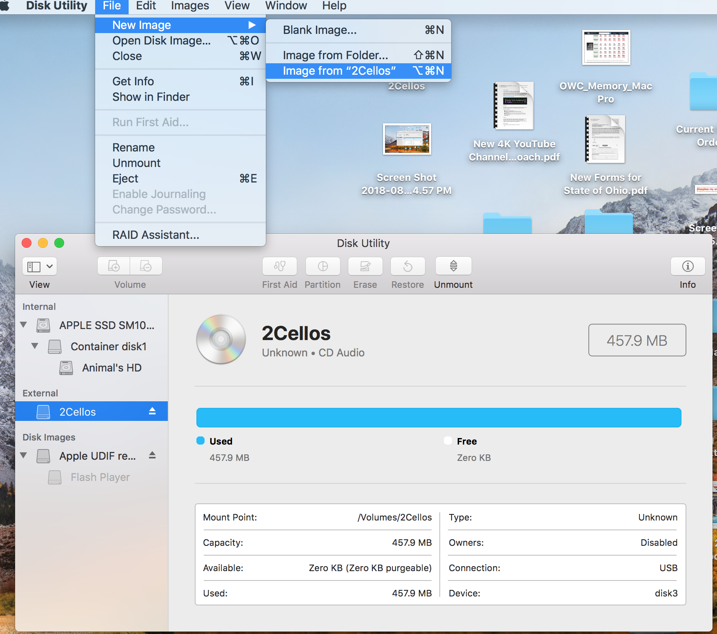Click the Unmount toolbar icon

click(x=454, y=266)
